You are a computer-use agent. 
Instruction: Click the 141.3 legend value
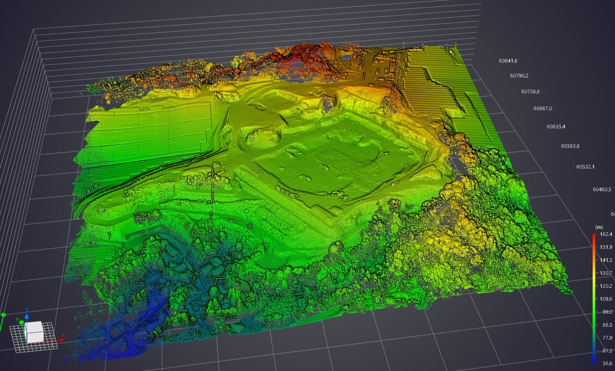point(606,260)
